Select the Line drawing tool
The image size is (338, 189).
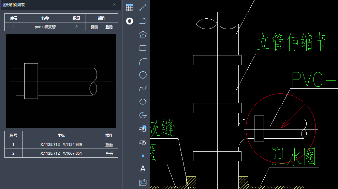(143, 7)
